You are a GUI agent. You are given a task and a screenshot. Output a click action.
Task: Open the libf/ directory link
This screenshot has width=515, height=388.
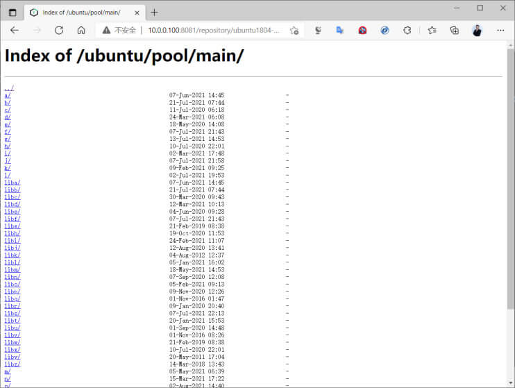coord(12,219)
